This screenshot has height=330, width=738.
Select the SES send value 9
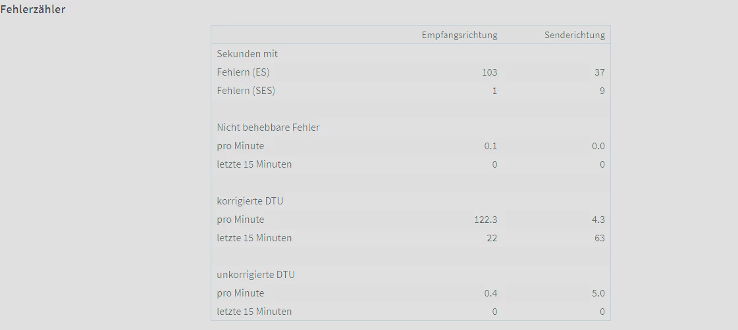tap(602, 91)
